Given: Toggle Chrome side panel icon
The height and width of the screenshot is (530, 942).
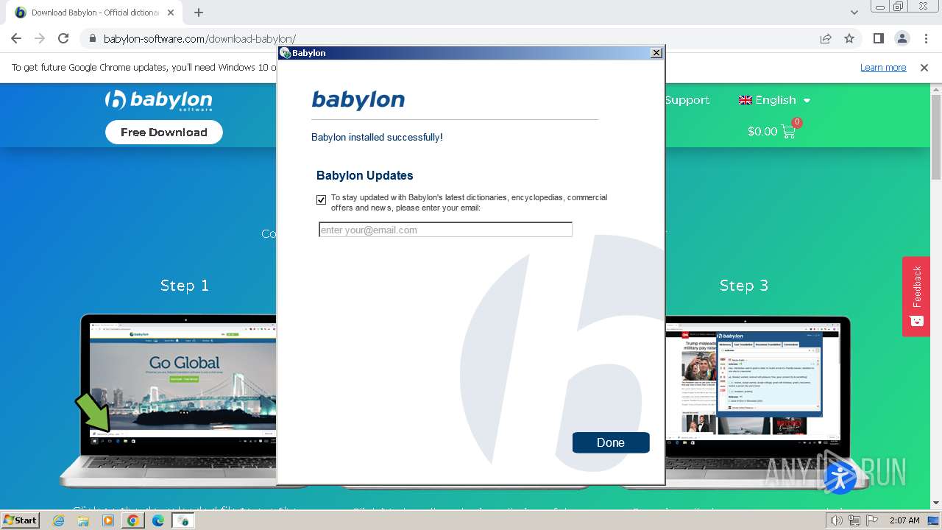Looking at the screenshot, I should pyautogui.click(x=878, y=38).
